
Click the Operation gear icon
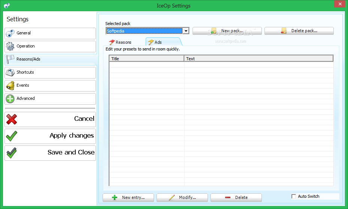coord(10,46)
